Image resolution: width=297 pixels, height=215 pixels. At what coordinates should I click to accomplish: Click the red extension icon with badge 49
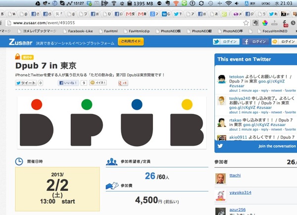coord(285,23)
